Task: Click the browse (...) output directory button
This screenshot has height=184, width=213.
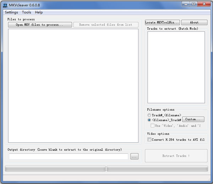Action: pos(134,156)
